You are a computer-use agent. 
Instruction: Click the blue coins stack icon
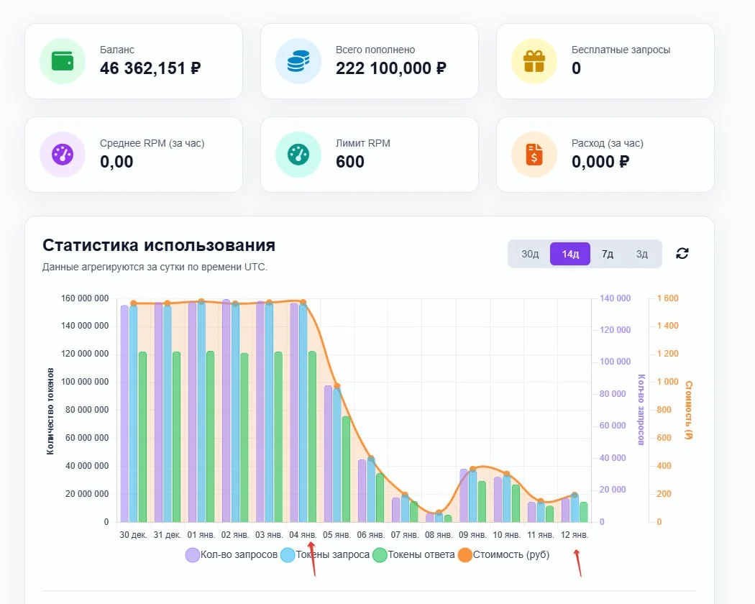click(x=298, y=61)
